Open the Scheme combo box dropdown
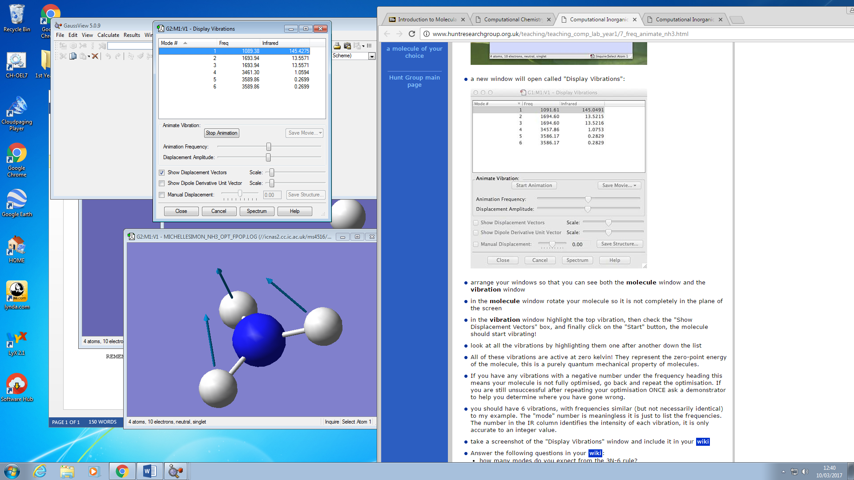This screenshot has height=480, width=854. point(372,56)
